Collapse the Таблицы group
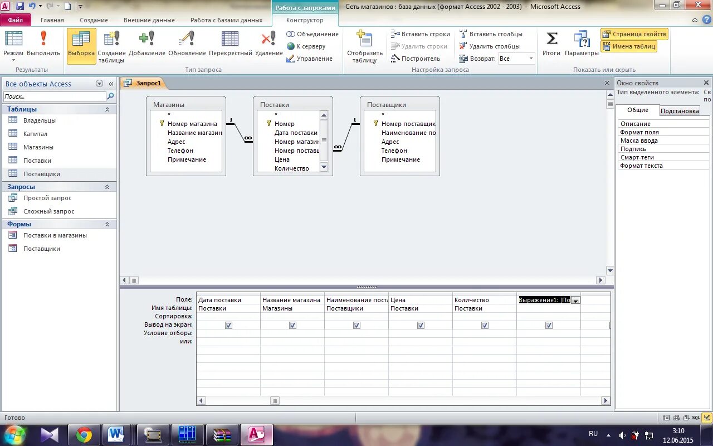 pyautogui.click(x=107, y=109)
